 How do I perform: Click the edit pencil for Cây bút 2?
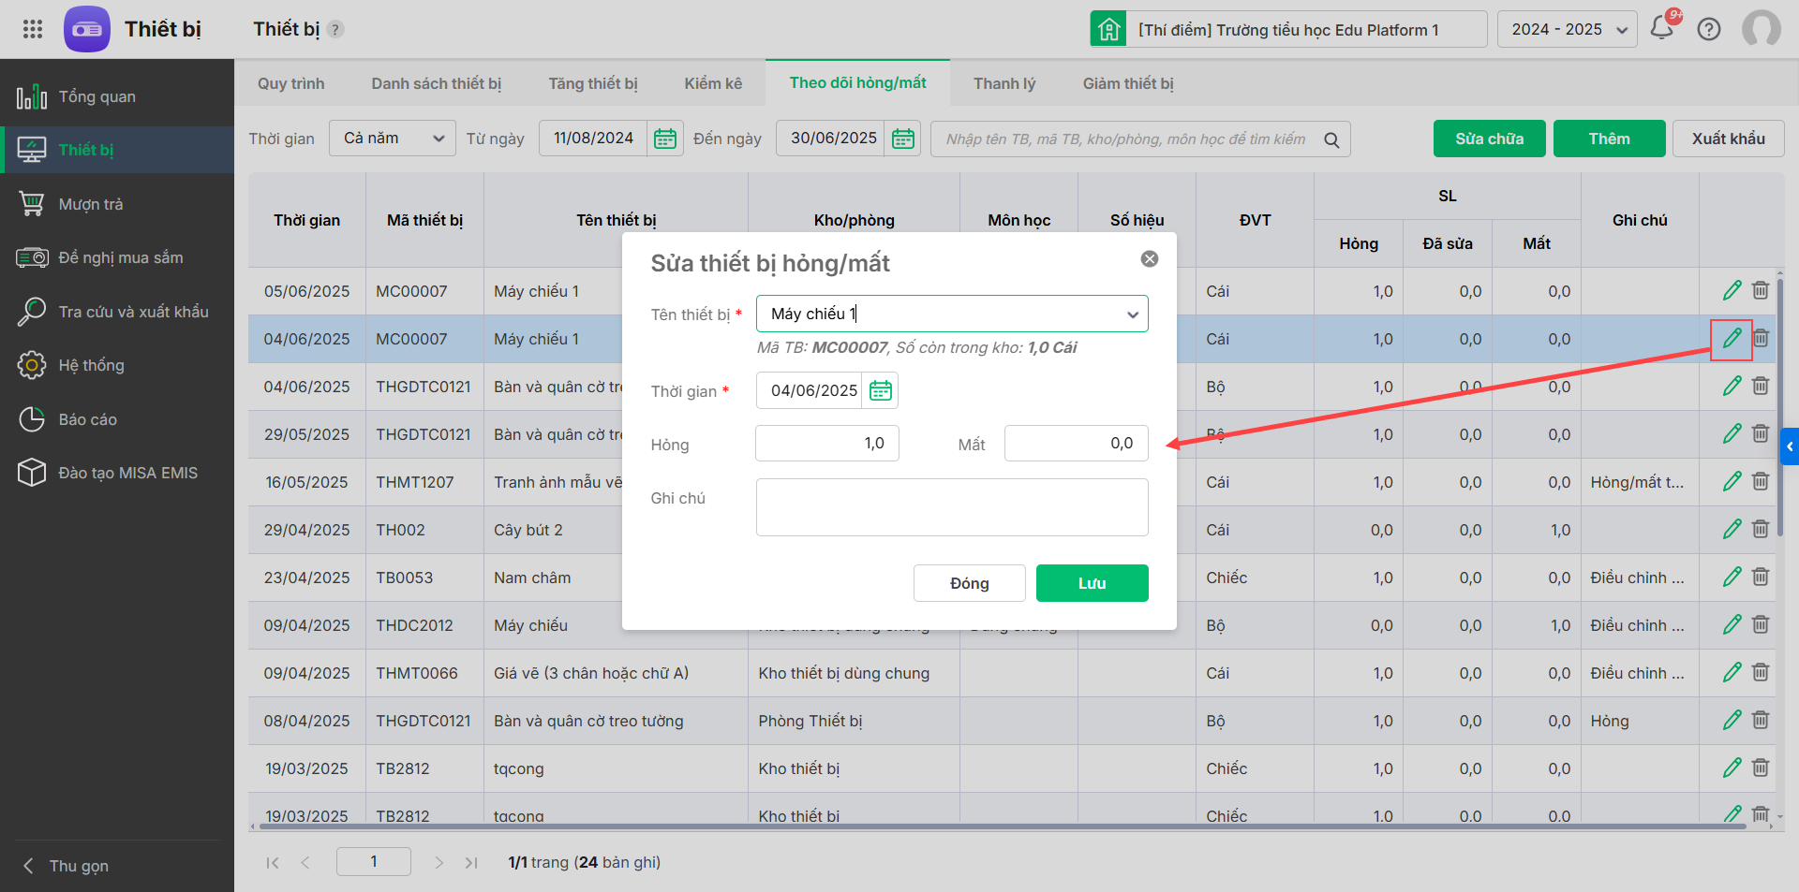click(x=1732, y=530)
